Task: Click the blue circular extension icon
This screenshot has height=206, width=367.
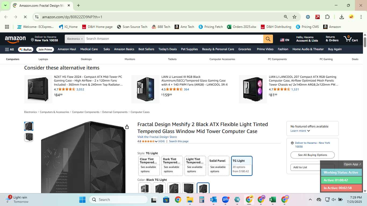Action: [308, 17]
